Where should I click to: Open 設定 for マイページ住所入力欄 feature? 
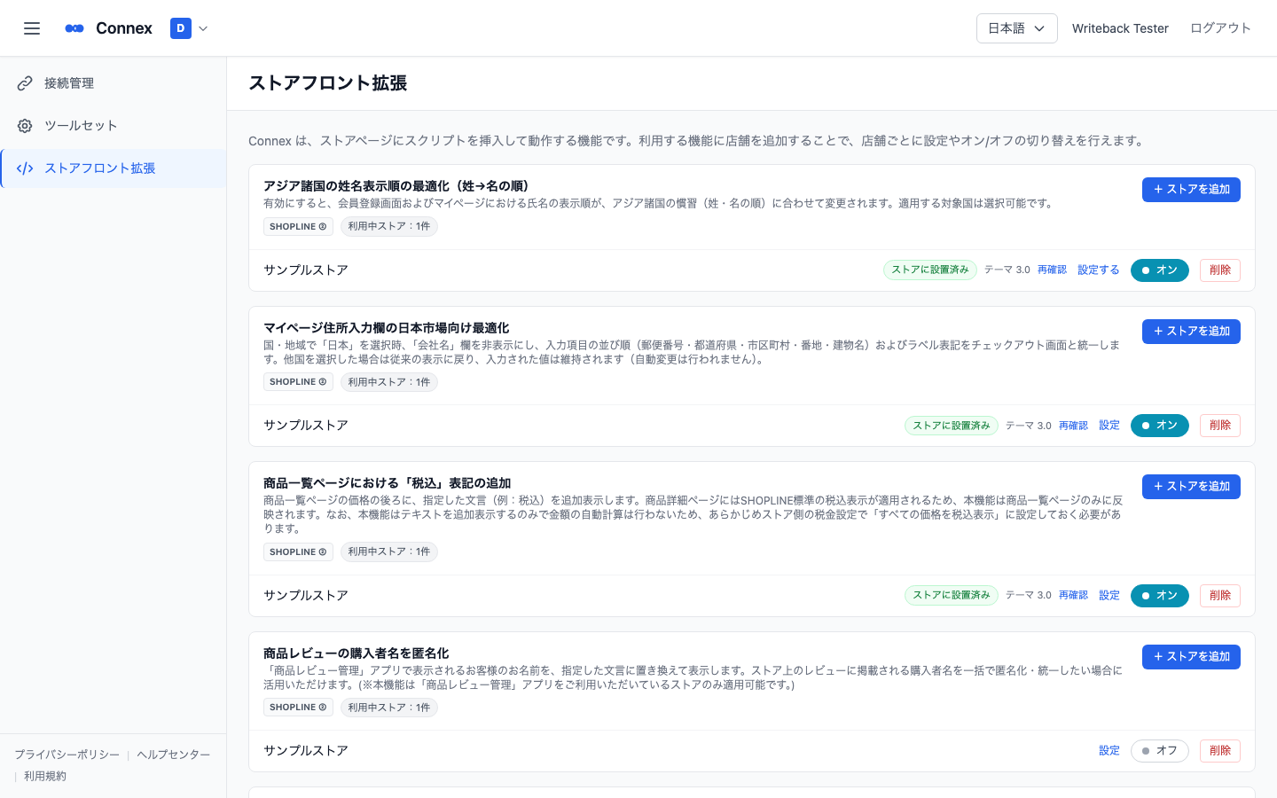tap(1109, 426)
